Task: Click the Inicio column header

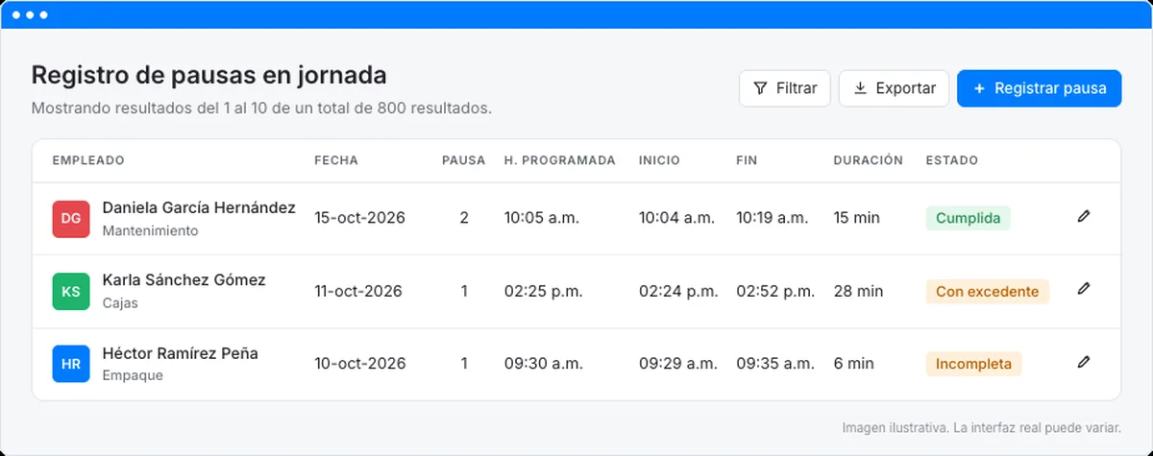Action: coord(659,160)
